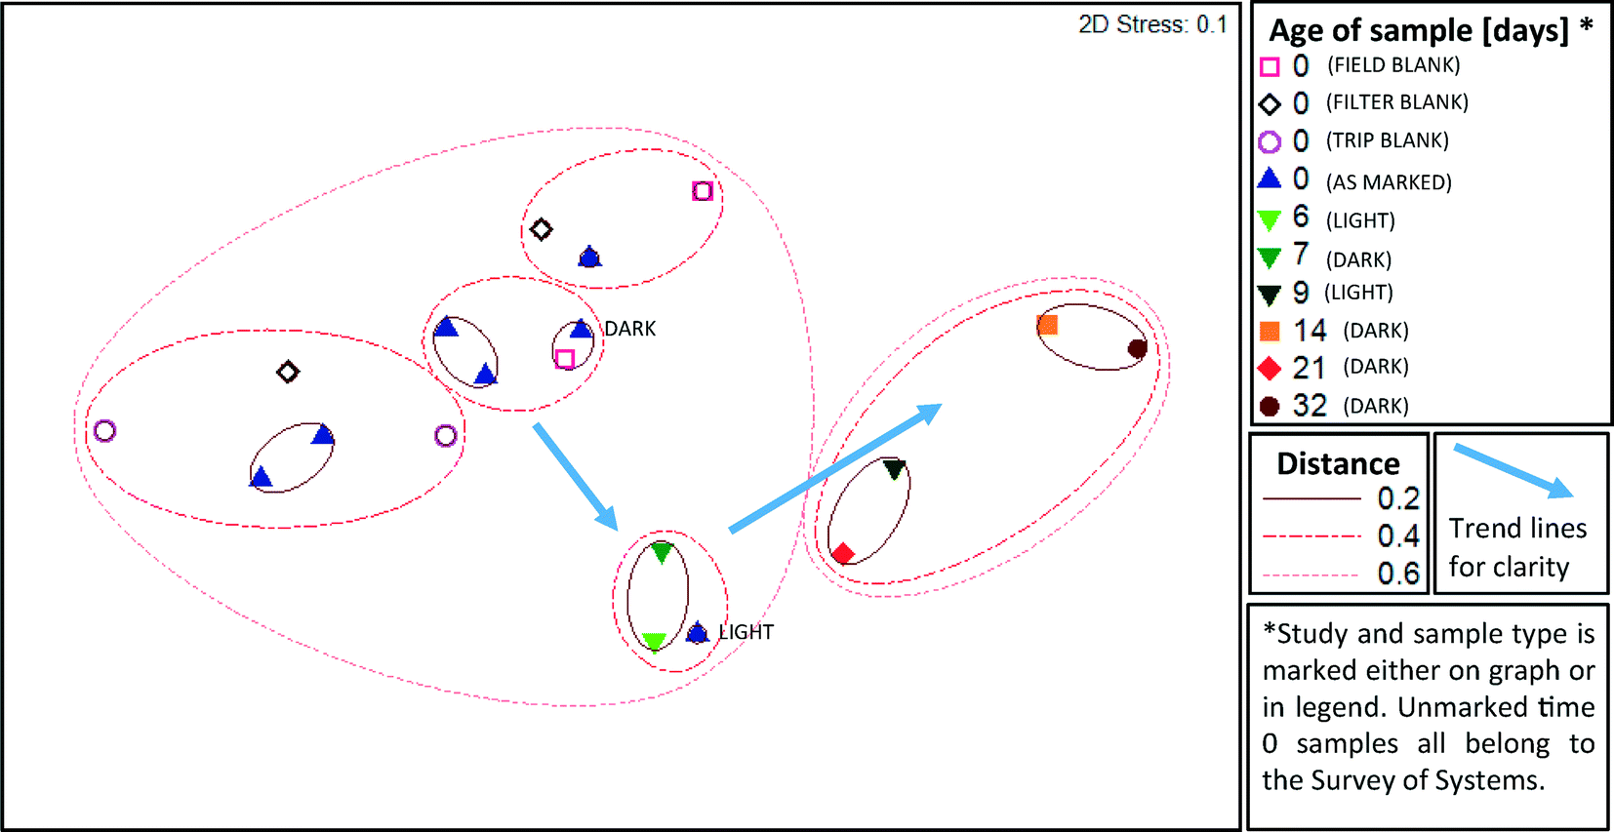Click the green triangle 7-day DARK legend marker
1614x832 pixels.
[x=1270, y=258]
